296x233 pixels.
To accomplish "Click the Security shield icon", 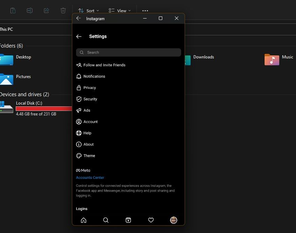I will pos(79,99).
